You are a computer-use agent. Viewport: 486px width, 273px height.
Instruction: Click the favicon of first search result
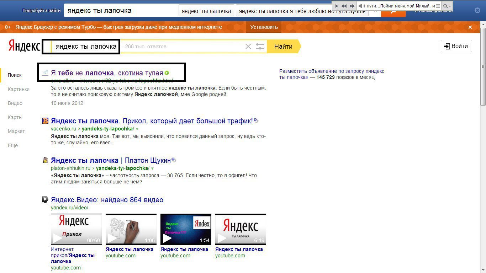[x=45, y=73]
